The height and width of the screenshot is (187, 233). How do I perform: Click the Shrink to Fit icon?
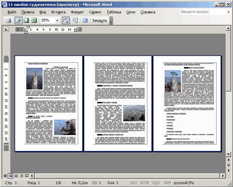point(75,20)
